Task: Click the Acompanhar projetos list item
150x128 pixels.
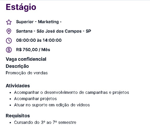Action: coord(35,99)
